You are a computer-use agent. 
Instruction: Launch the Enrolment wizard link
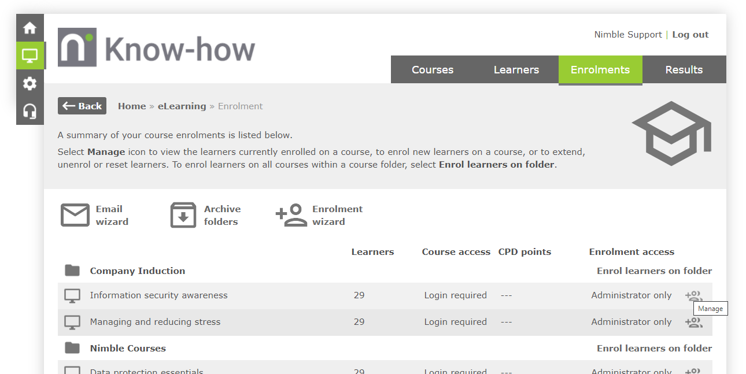click(x=338, y=215)
